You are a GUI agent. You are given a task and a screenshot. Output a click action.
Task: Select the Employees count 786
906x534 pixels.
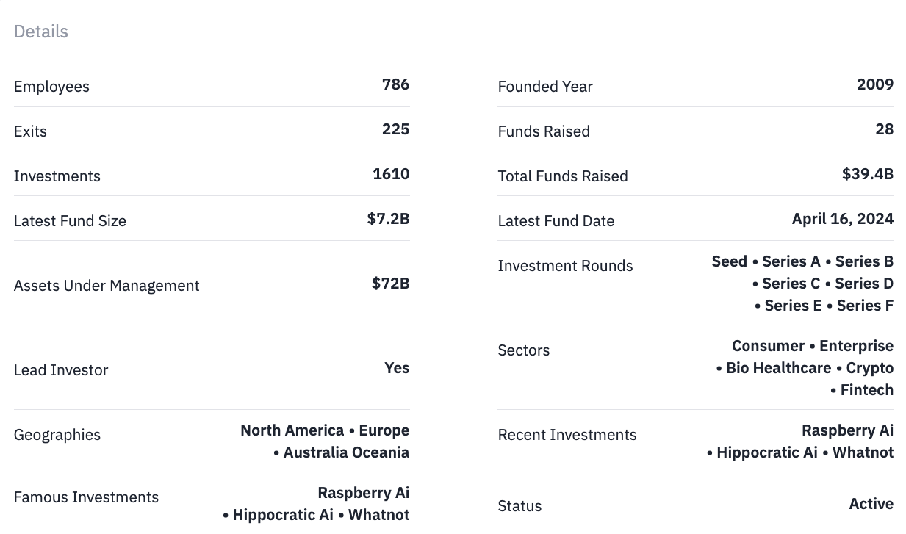395,84
